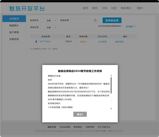Image resolution: width=159 pixels, height=137 pixels.
Task: Click the 魅族开放平台 logo
Action: pos(27,8)
